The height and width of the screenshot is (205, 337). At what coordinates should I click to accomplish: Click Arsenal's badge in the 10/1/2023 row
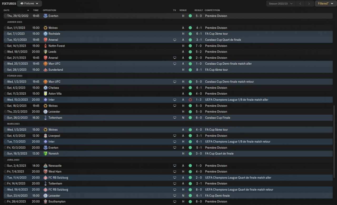coord(45,40)
